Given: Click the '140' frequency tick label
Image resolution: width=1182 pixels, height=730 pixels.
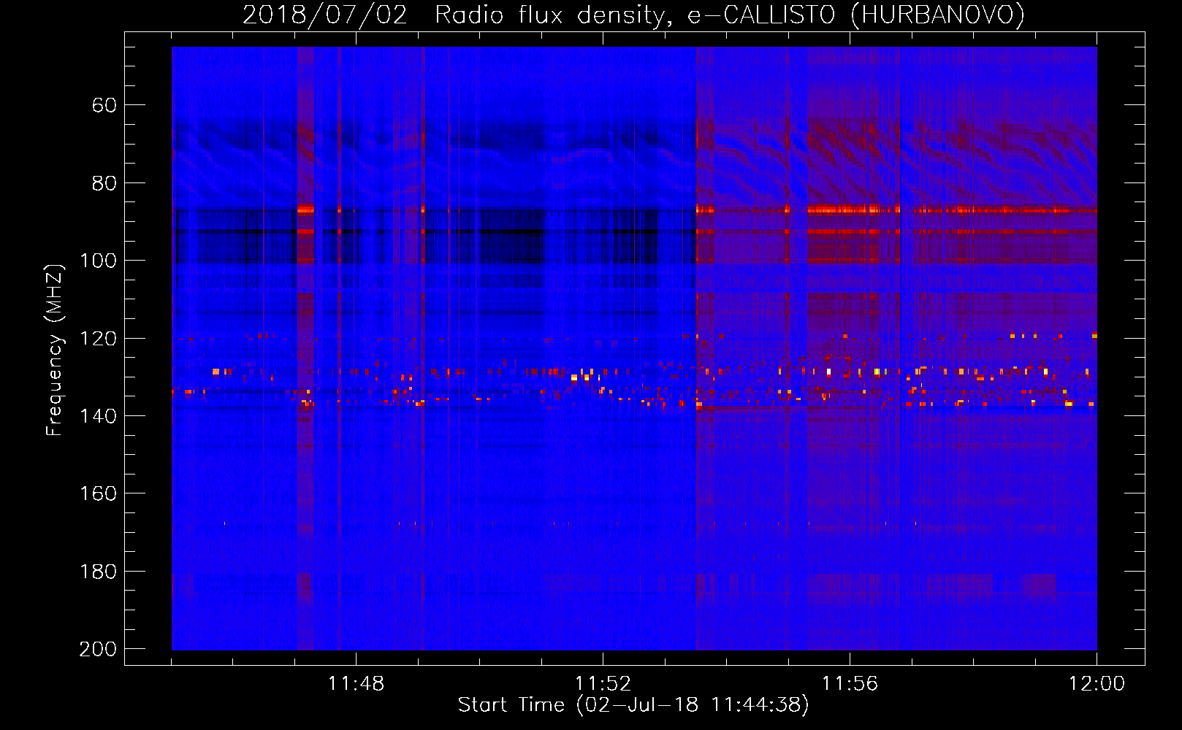Looking at the screenshot, I should [x=99, y=416].
